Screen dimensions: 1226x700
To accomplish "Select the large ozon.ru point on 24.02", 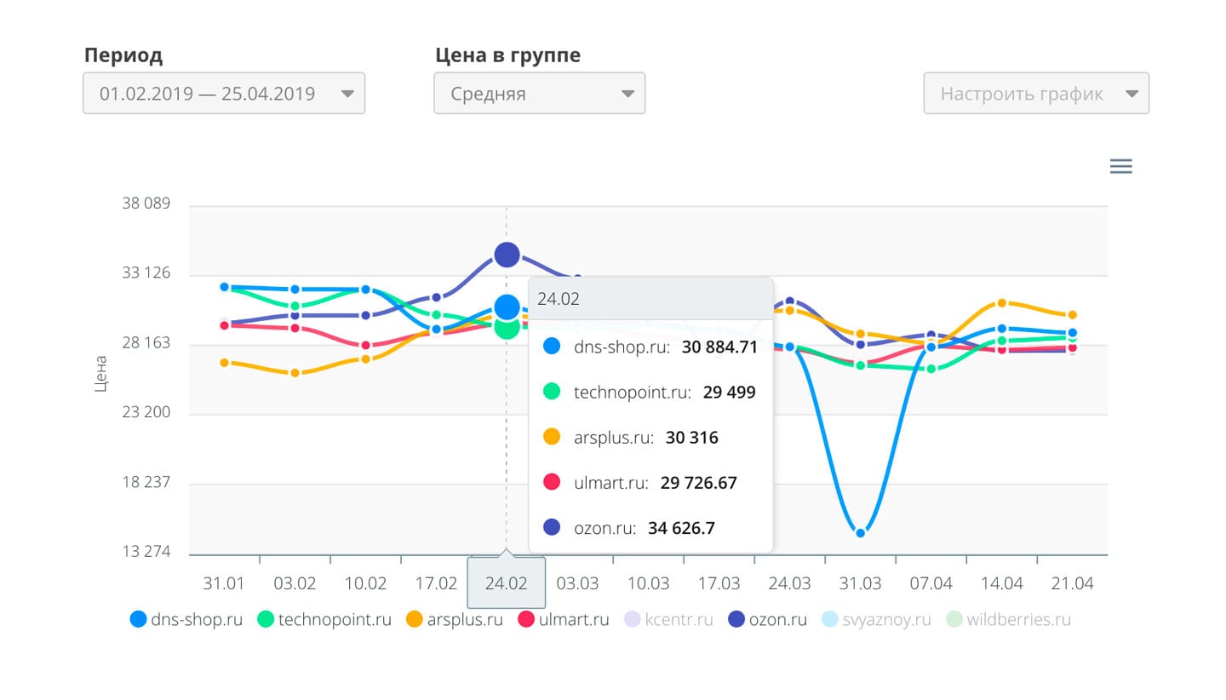I will tap(507, 255).
